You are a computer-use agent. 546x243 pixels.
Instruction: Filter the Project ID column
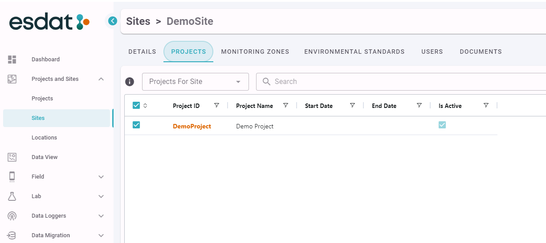click(x=216, y=105)
